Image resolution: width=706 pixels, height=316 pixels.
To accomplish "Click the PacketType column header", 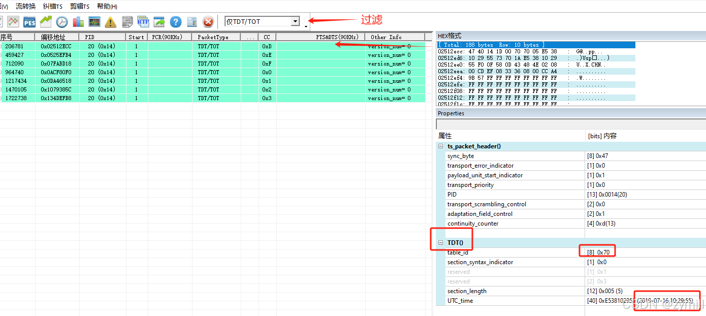I will click(216, 37).
